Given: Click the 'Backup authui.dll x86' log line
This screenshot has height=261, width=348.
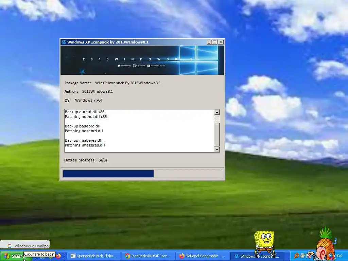Looking at the screenshot, I should (x=85, y=112).
